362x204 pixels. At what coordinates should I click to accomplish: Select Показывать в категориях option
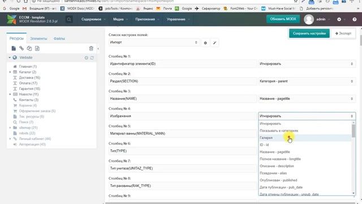[x=305, y=131]
